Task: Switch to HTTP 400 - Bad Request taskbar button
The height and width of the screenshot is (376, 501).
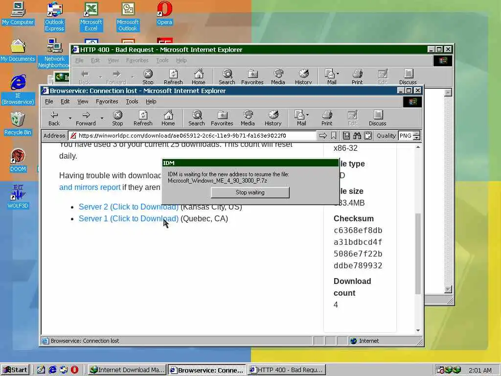Action: (287, 370)
